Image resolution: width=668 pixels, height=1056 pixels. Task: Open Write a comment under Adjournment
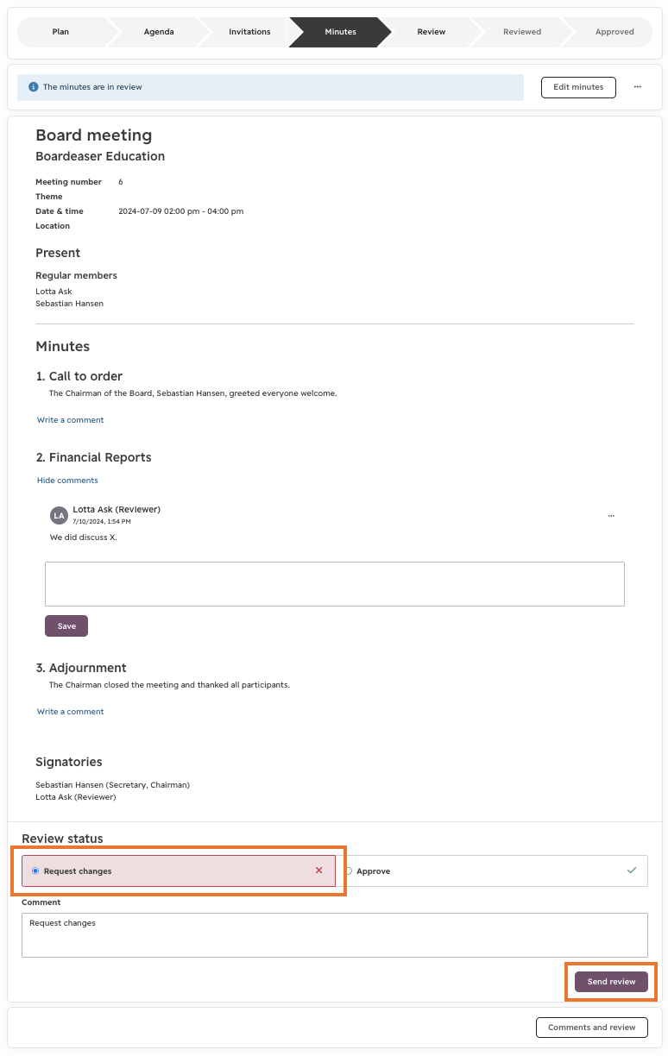[x=70, y=712]
